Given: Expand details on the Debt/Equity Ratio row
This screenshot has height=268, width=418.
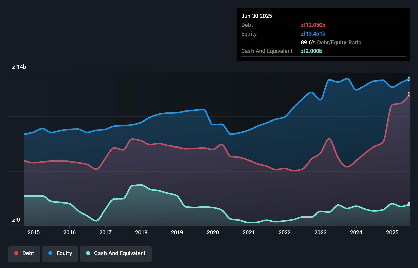Looking at the screenshot, I should coord(331,42).
